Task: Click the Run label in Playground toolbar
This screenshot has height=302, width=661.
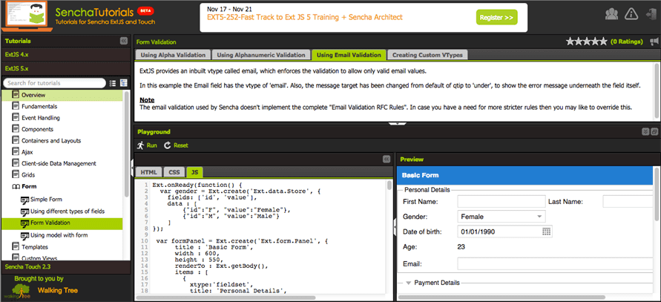Action: 152,145
